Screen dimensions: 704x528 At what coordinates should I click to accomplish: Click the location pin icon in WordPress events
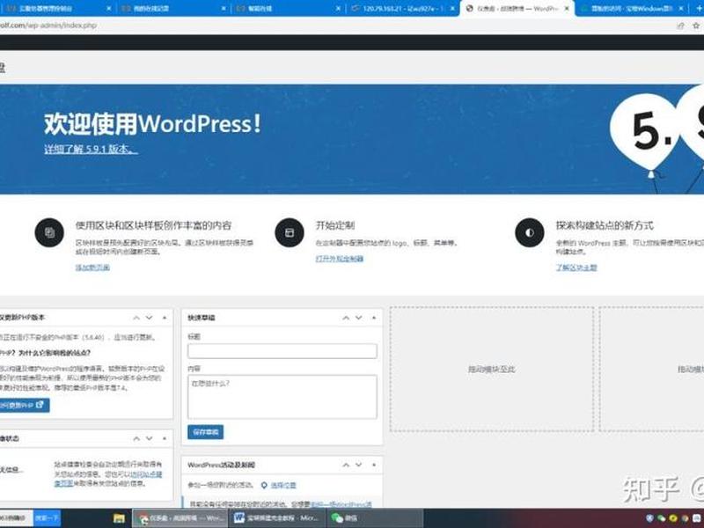click(x=264, y=486)
